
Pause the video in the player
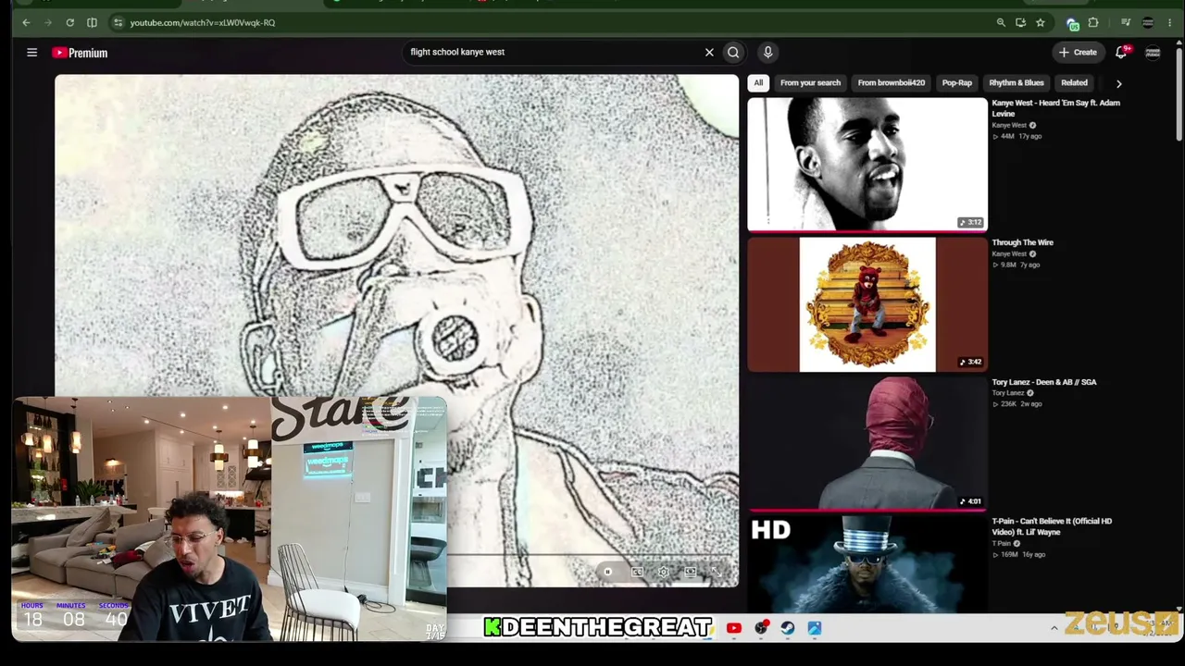point(607,572)
